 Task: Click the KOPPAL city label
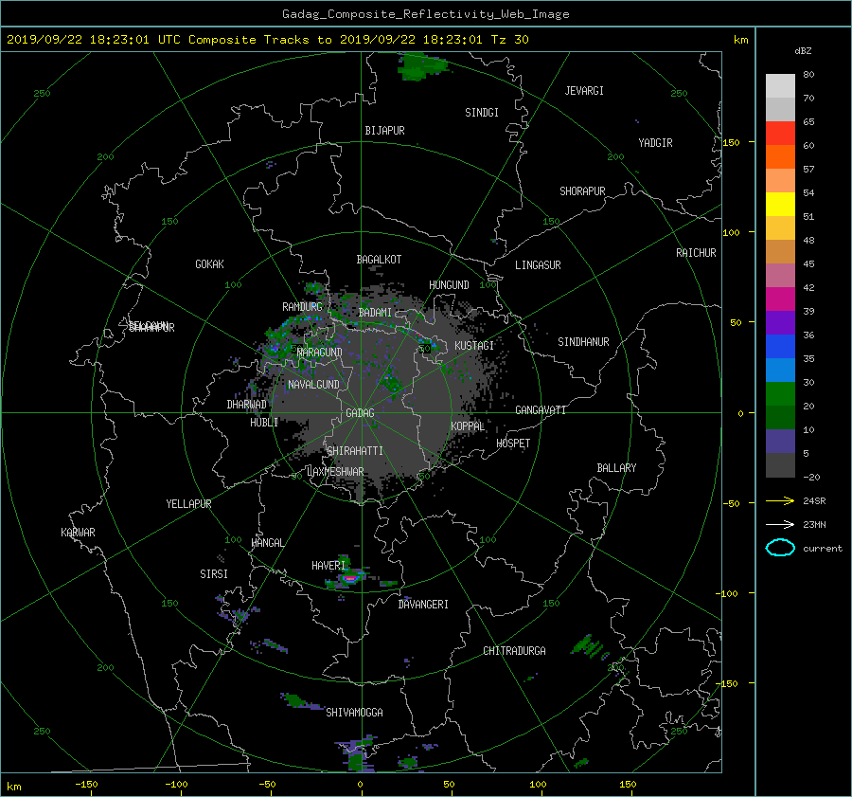468,426
